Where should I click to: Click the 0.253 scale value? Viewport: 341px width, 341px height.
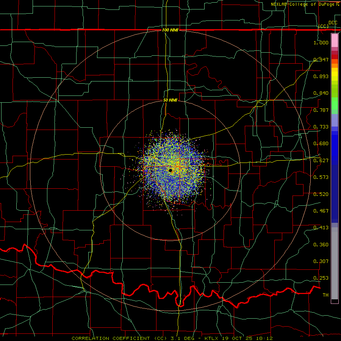[321, 278]
